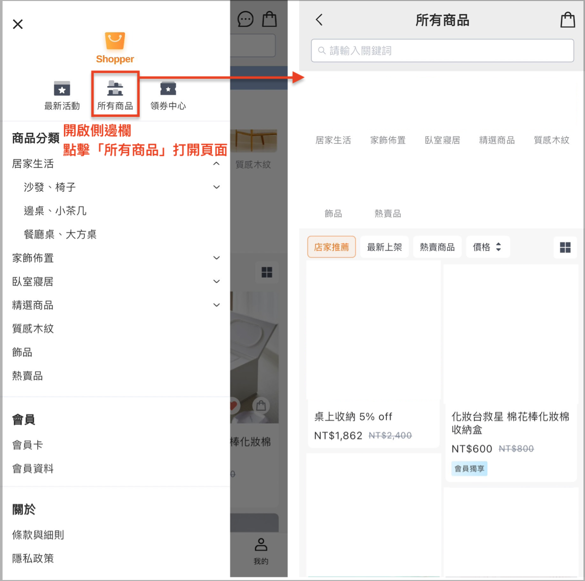Open 會員卡 in the sidebar

pos(28,445)
